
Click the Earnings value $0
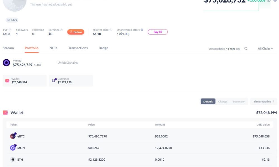point(50,34)
